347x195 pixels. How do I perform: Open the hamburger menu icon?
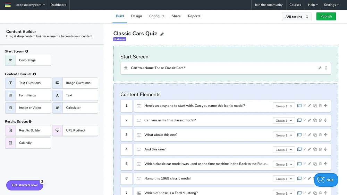8,5
